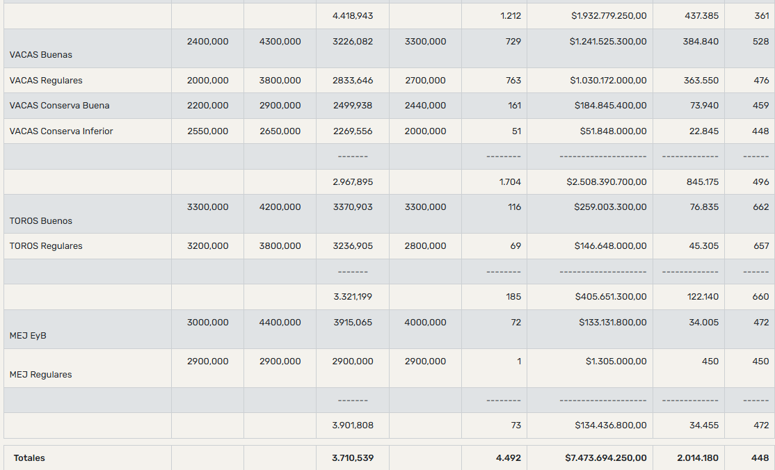Click the 3.710.539 totals average cell
Image resolution: width=775 pixels, height=470 pixels.
point(353,458)
